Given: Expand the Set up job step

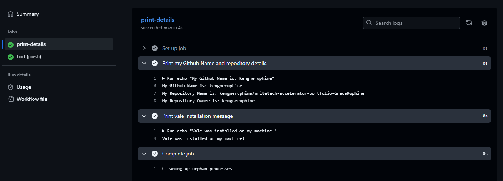Looking at the screenshot, I should click(x=144, y=48).
